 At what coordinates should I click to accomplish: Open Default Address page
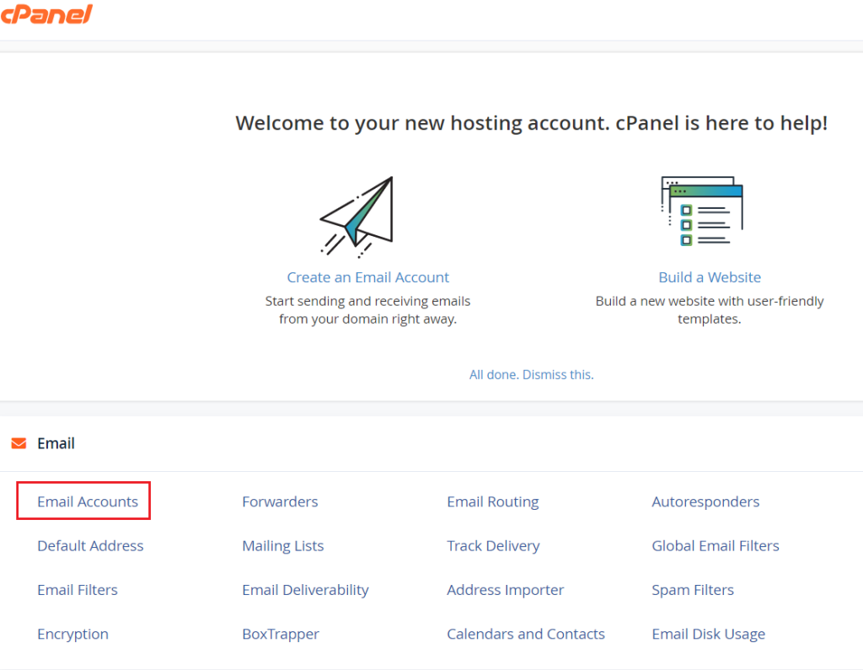(90, 546)
